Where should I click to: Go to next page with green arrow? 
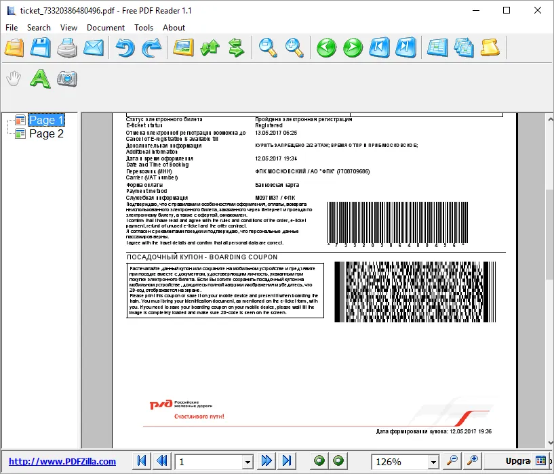(353, 47)
